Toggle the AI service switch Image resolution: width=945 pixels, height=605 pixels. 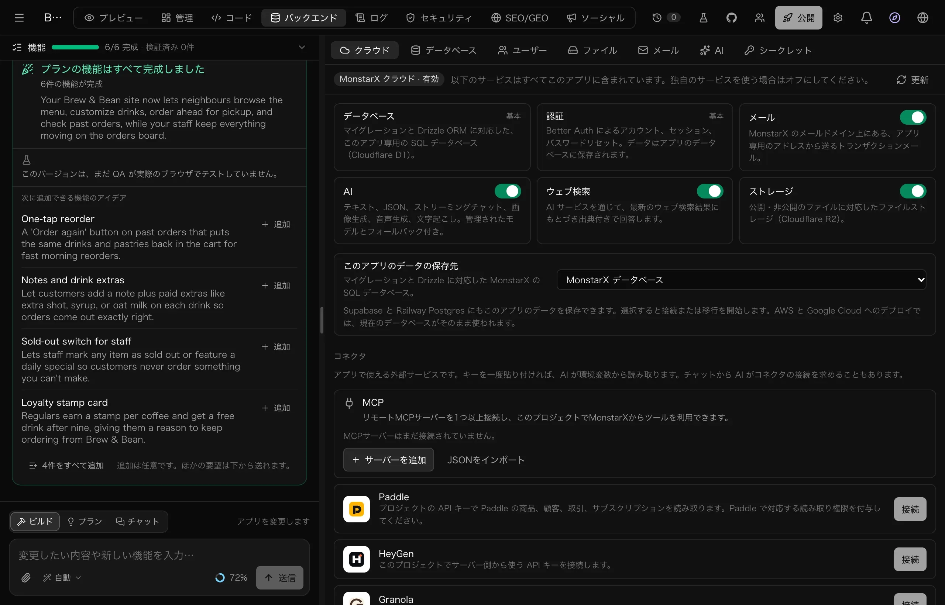pos(507,191)
